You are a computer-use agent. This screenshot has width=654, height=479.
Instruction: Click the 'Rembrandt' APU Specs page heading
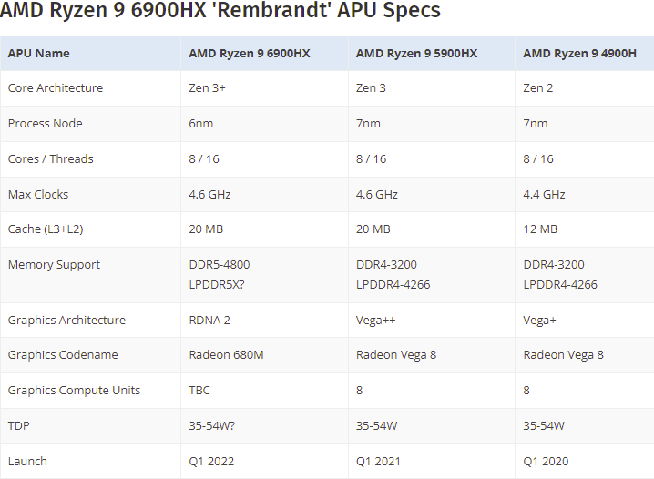point(221,11)
